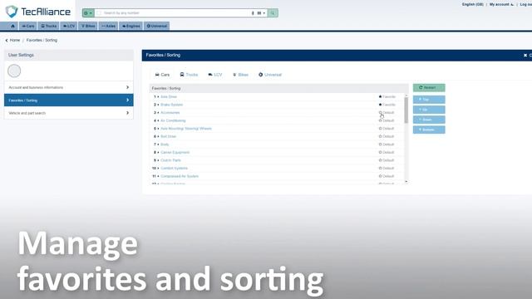Toggle favorite star on row 7 Body

[x=381, y=145]
